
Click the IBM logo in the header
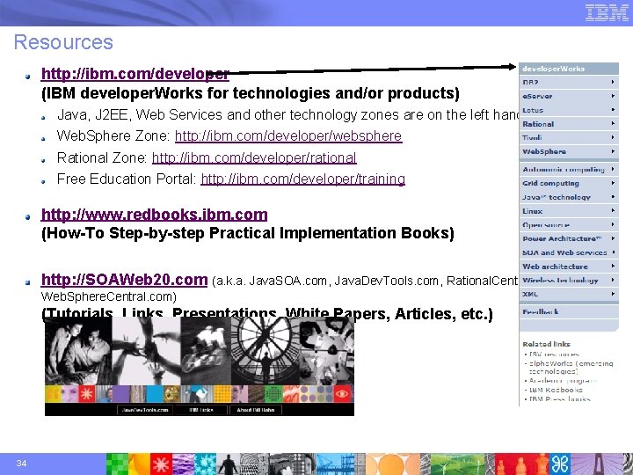pyautogui.click(x=607, y=12)
